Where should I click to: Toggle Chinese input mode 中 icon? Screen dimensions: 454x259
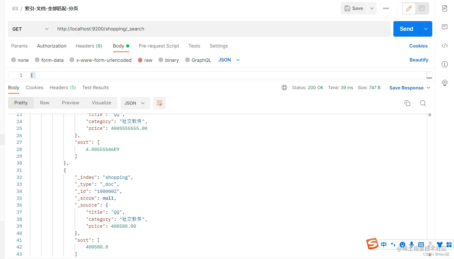tap(384, 244)
